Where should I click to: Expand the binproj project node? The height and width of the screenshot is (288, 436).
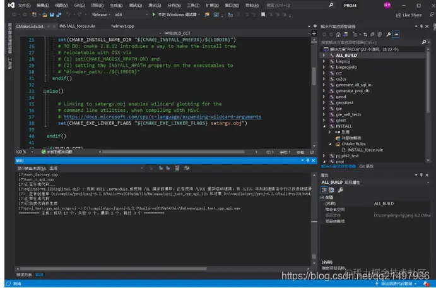click(324, 61)
